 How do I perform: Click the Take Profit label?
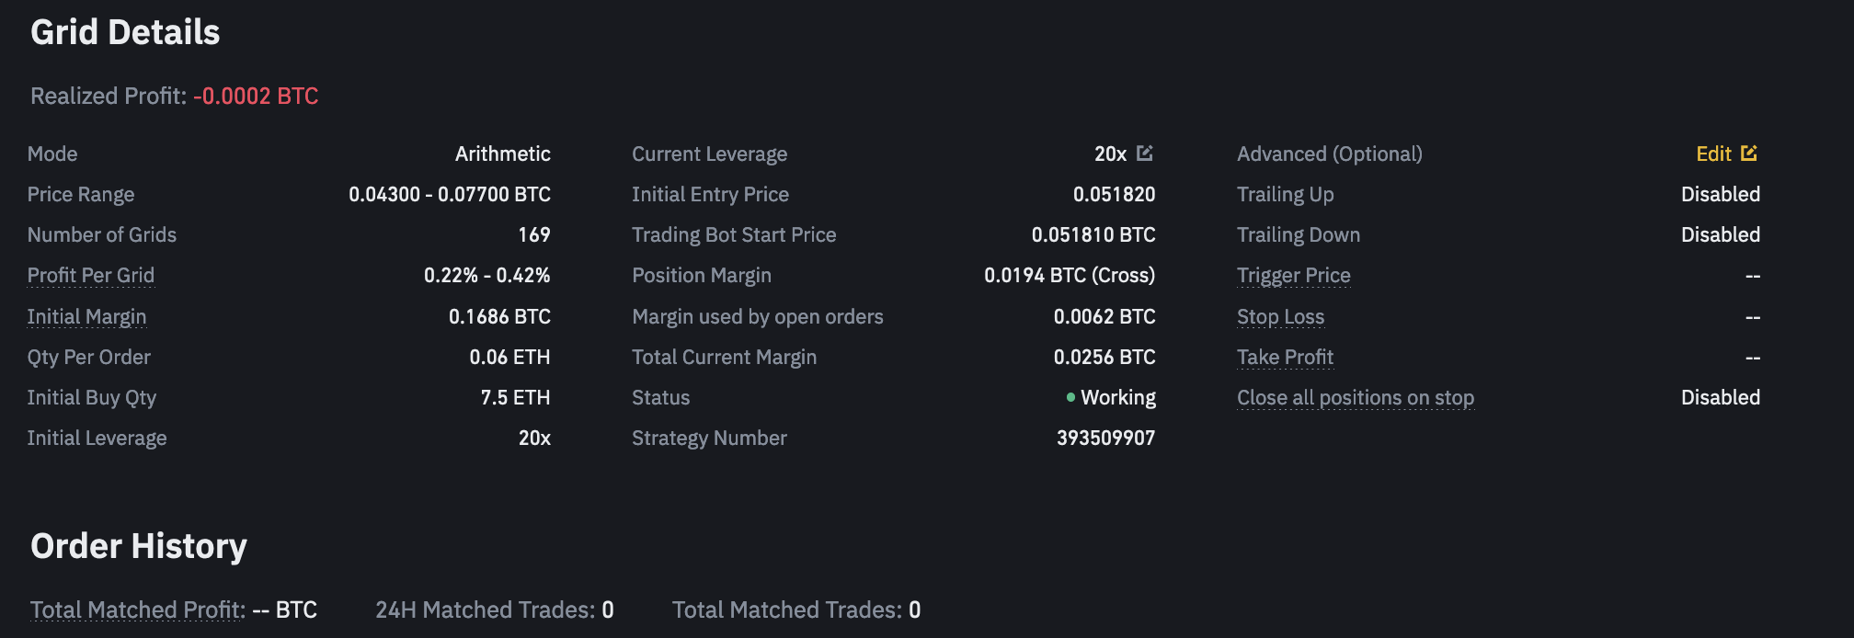point(1286,357)
